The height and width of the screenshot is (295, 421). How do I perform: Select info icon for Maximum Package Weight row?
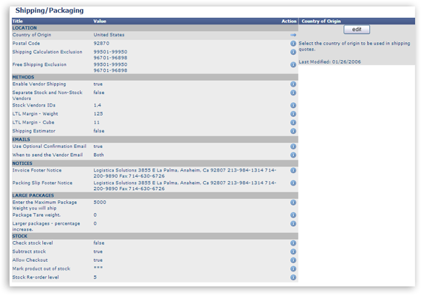[x=293, y=202]
